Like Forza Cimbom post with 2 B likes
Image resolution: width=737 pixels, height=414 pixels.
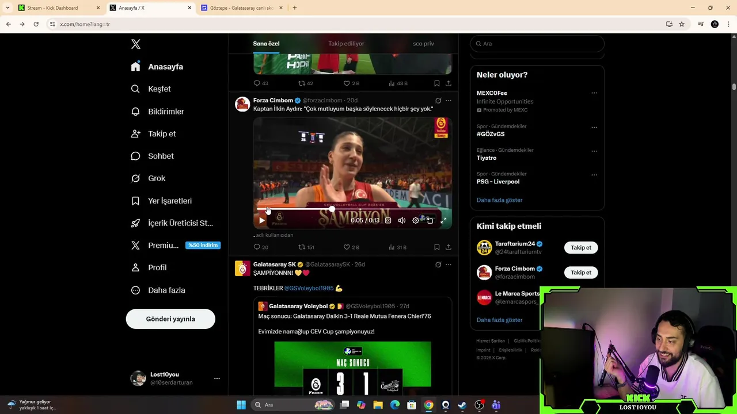coord(351,247)
